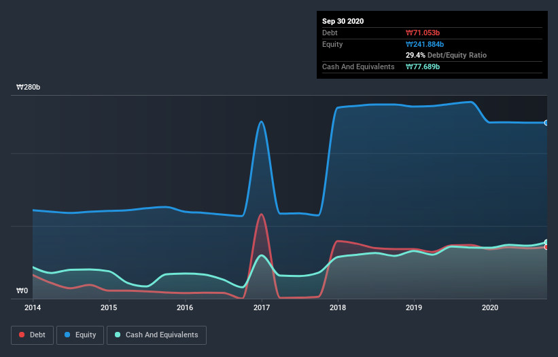The height and width of the screenshot is (357, 558).
Task: Toggle the Cash And Equivalents legend button
Action: (x=156, y=335)
